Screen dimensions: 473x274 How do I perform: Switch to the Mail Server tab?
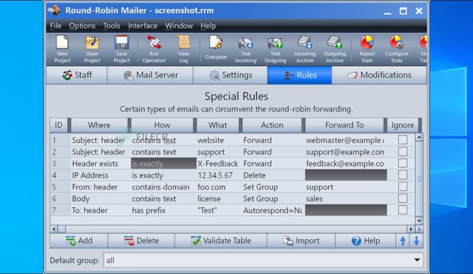click(x=150, y=75)
